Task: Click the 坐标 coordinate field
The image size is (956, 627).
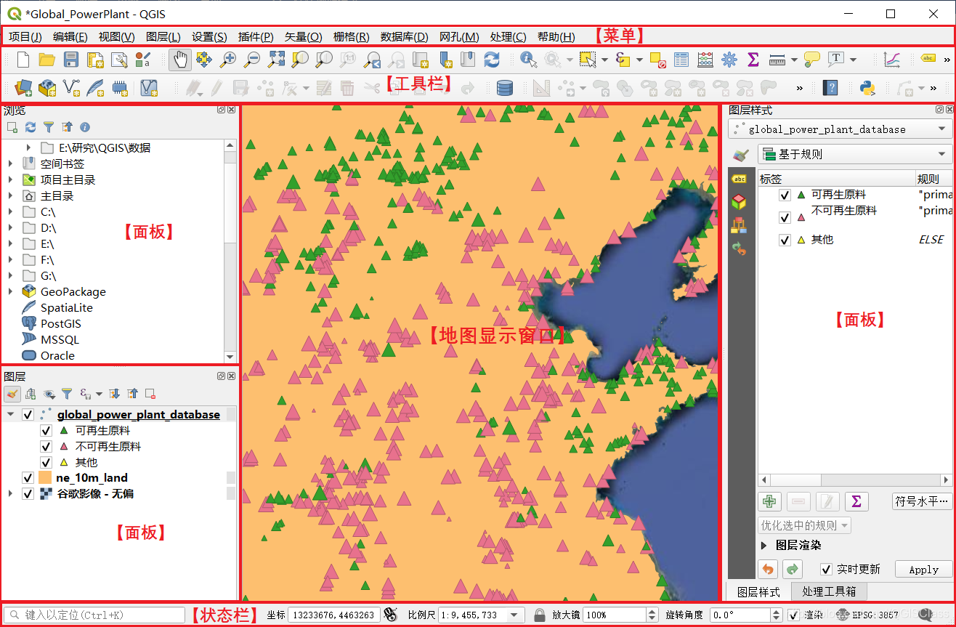Action: (333, 615)
